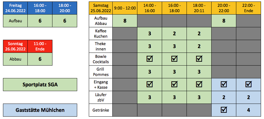Select the Getränke cell showing 4
The image size is (264, 119).
click(249, 110)
